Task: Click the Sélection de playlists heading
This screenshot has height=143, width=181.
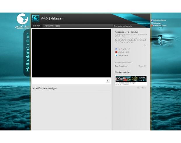Action: point(123,72)
